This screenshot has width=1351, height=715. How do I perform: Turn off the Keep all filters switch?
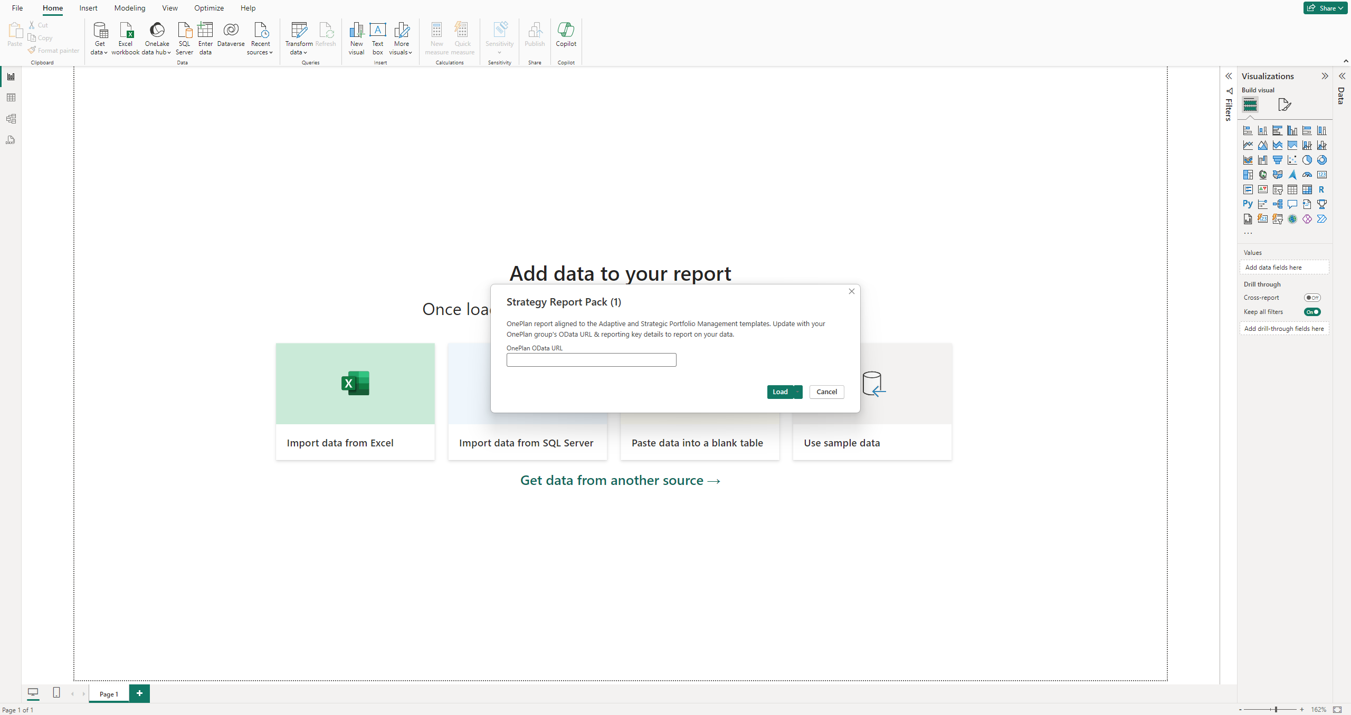coord(1312,312)
